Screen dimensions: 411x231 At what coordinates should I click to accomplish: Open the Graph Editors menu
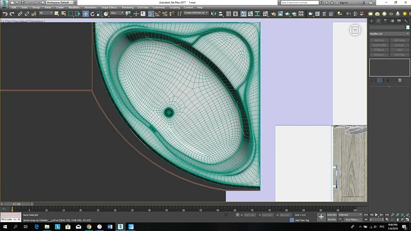(x=109, y=7)
